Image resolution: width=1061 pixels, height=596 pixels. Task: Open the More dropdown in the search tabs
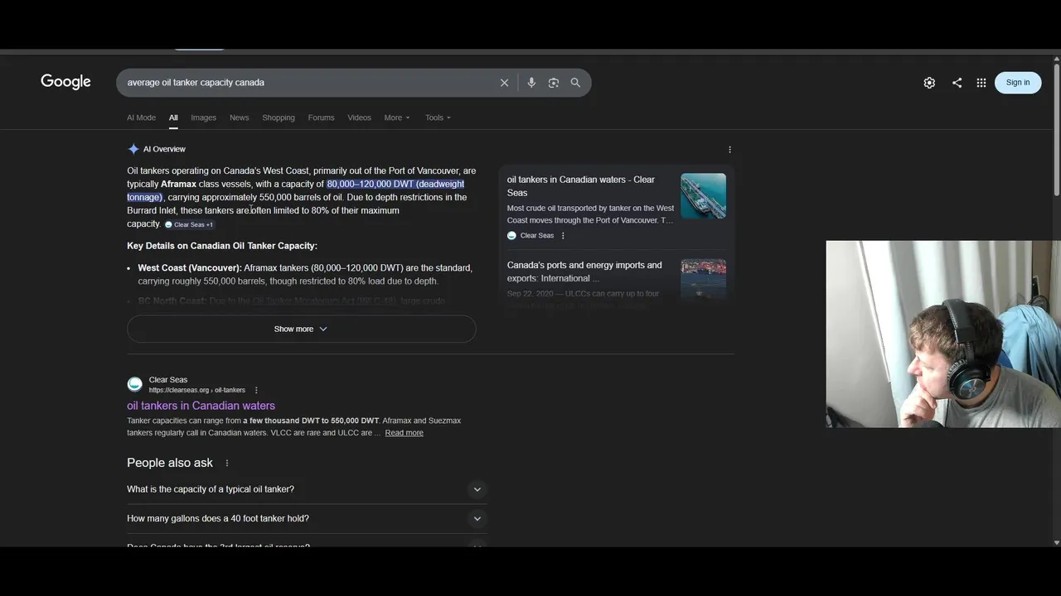397,118
